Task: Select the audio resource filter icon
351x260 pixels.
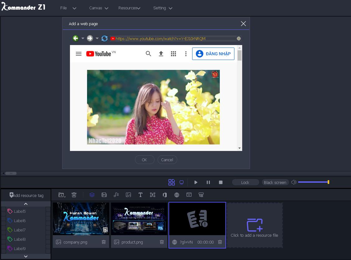Action: tap(116, 195)
